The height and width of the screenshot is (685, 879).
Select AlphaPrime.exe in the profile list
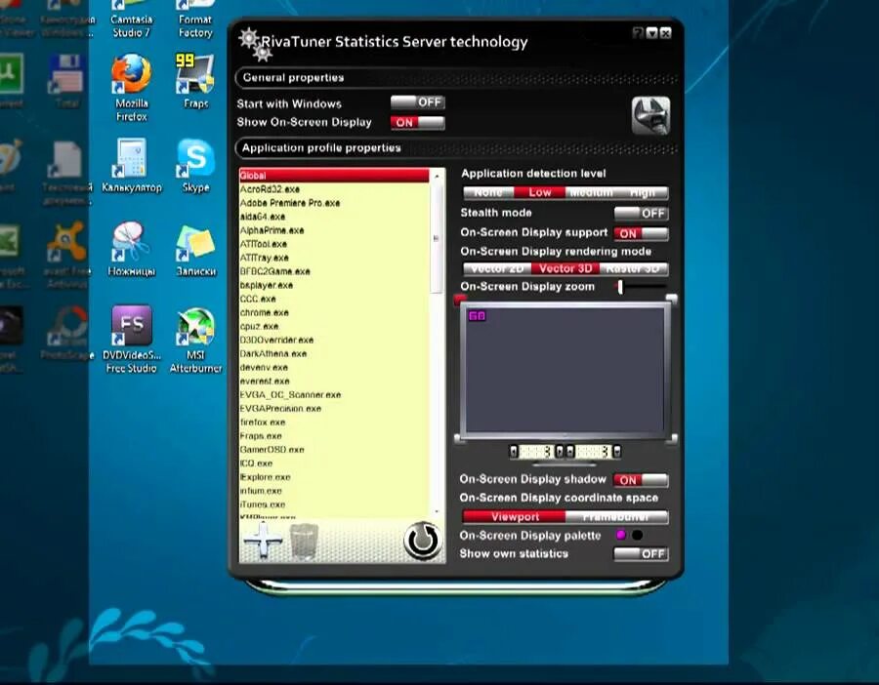pos(334,230)
